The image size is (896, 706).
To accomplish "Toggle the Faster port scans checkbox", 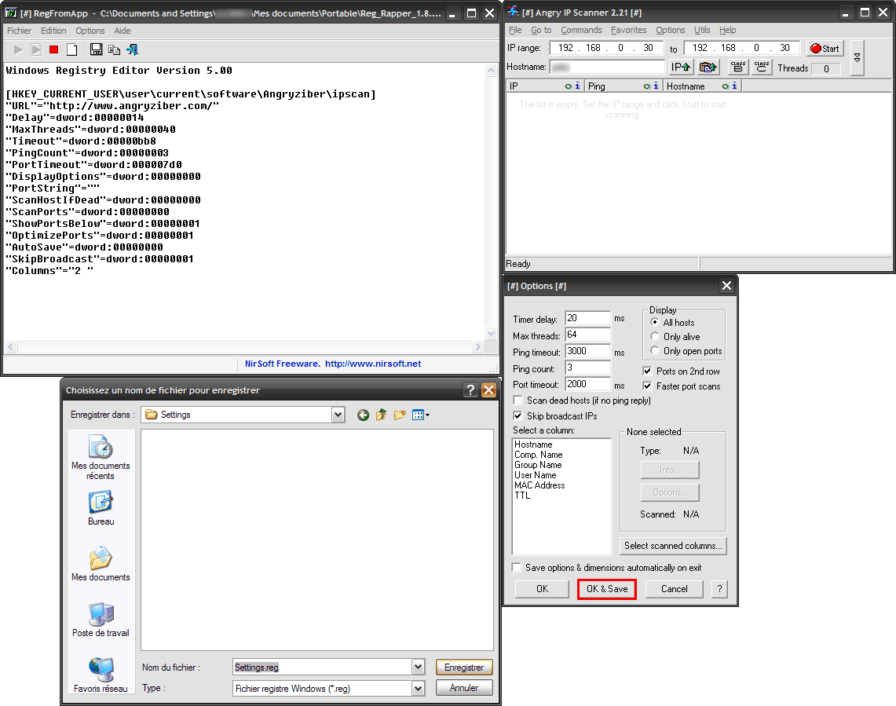I will tap(647, 386).
